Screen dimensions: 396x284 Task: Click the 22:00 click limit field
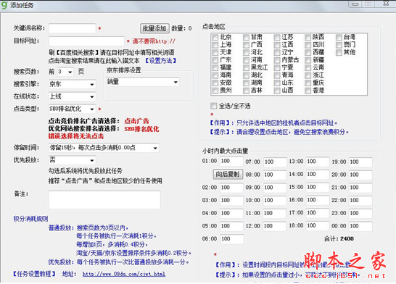[x=360, y=200]
